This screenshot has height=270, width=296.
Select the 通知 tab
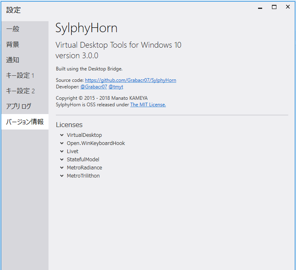click(25, 60)
